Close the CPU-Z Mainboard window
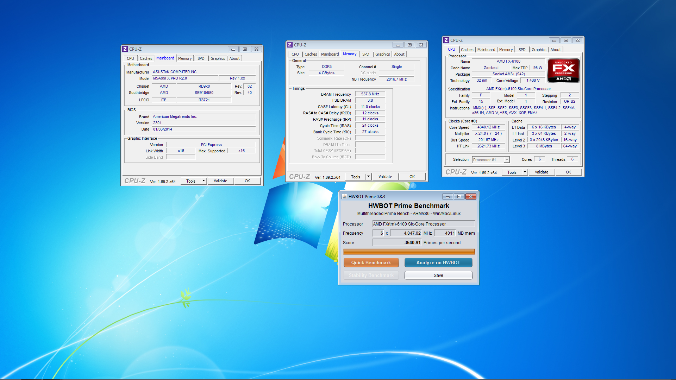Screen dimensions: 676x380 (x=257, y=49)
